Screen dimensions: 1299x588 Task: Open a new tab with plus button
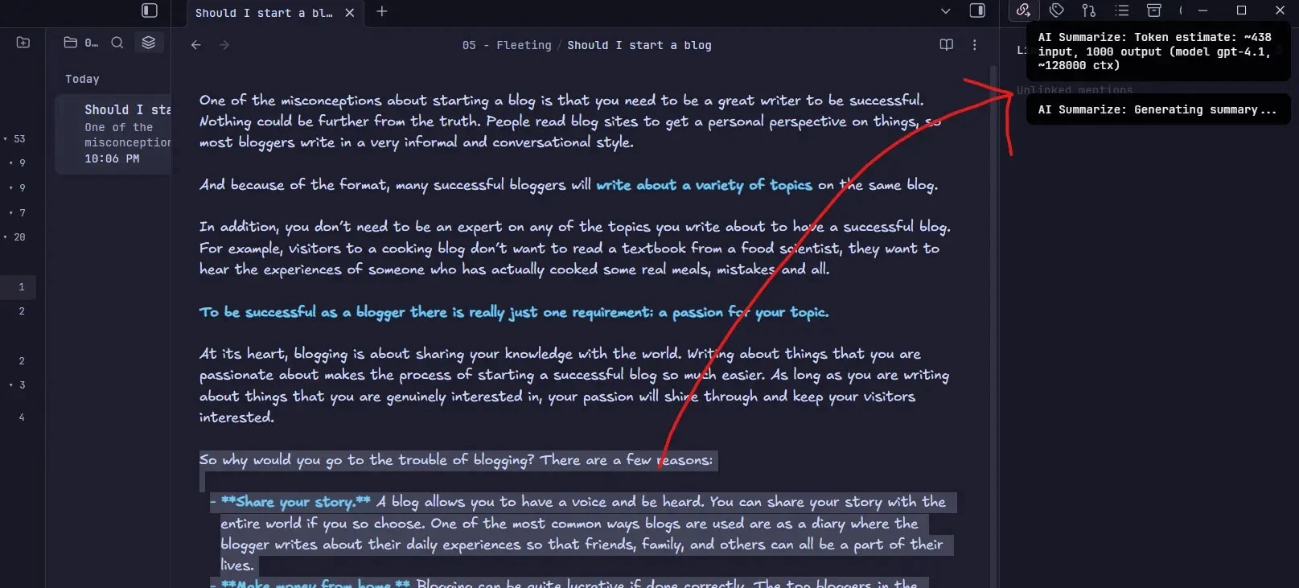pyautogui.click(x=382, y=11)
